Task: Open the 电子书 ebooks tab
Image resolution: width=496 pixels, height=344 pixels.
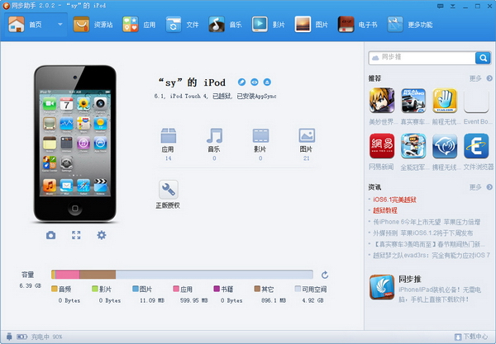Action: 357,25
